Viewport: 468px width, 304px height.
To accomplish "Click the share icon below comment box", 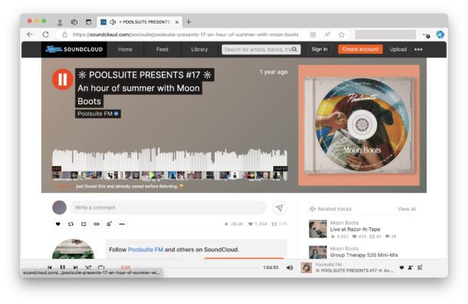I will [x=84, y=224].
